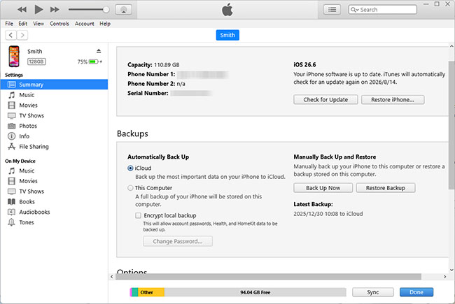The height and width of the screenshot is (304, 455).
Task: Click the horizontal scrollbar right arrow
Action: 444,277
